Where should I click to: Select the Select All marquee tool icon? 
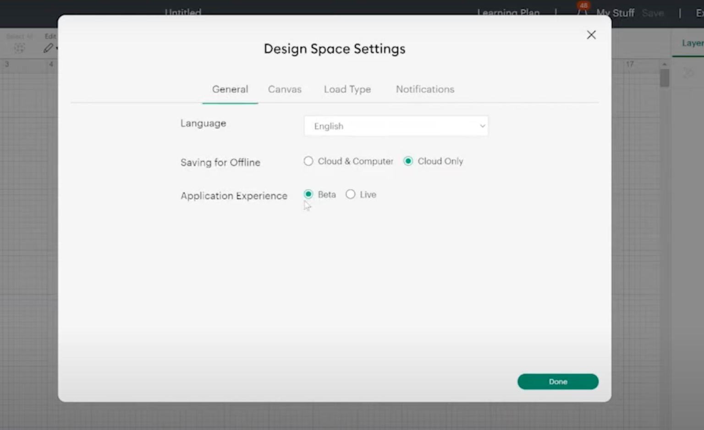coord(19,48)
